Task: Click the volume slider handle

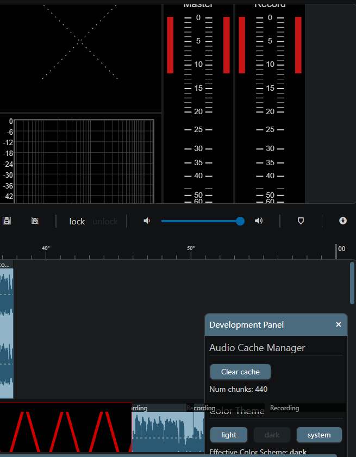Action: tap(240, 221)
